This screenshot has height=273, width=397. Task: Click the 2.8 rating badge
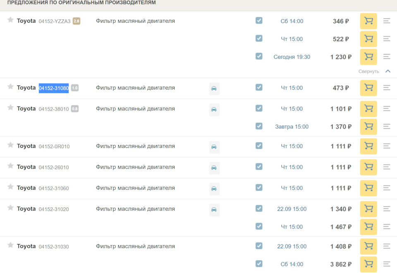[77, 21]
